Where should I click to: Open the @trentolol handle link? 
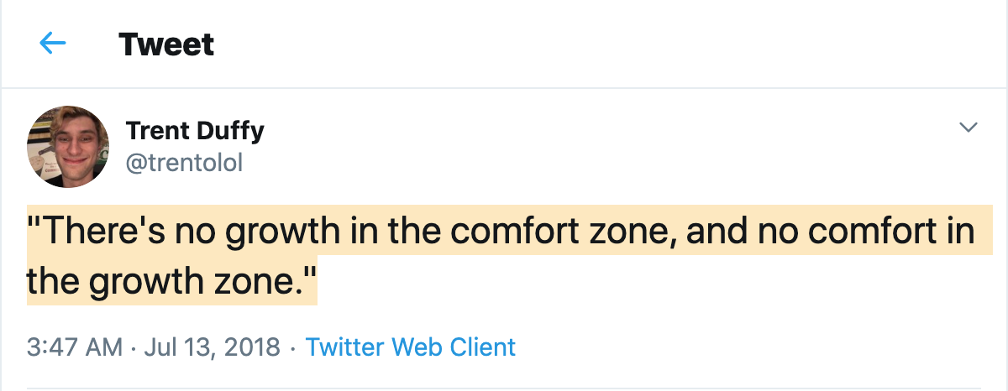click(184, 163)
